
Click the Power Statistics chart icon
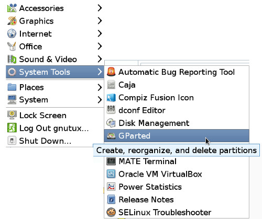pos(111,187)
